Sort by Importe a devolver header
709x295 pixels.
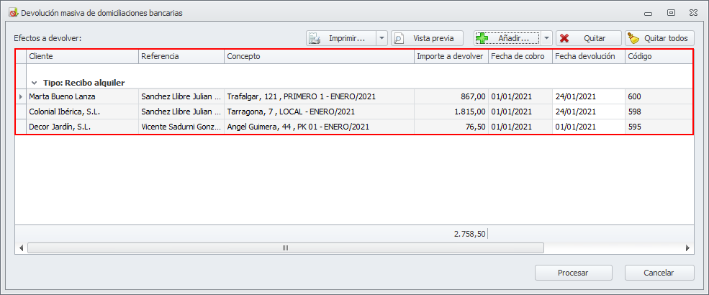coord(451,56)
